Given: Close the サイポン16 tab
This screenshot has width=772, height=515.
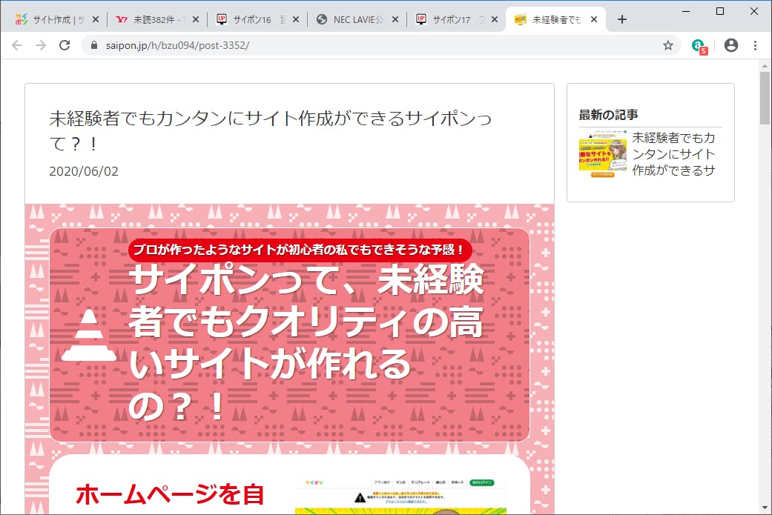Looking at the screenshot, I should pyautogui.click(x=295, y=20).
